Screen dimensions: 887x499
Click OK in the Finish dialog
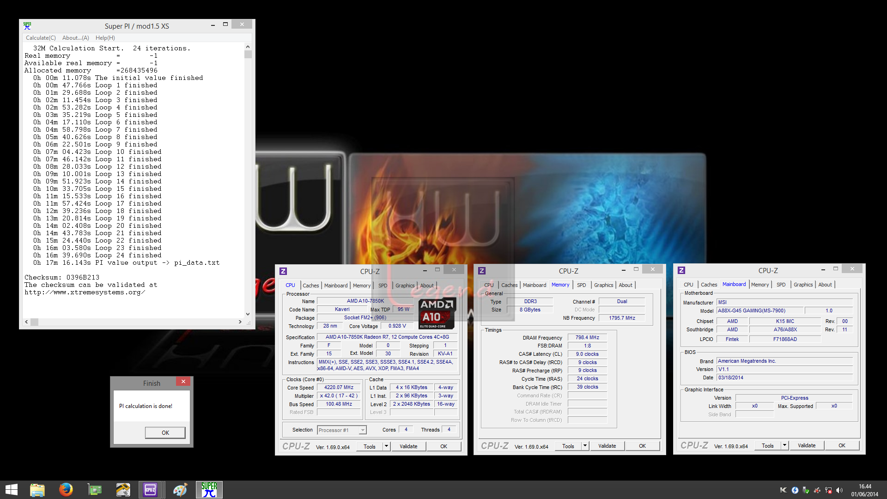[165, 433]
